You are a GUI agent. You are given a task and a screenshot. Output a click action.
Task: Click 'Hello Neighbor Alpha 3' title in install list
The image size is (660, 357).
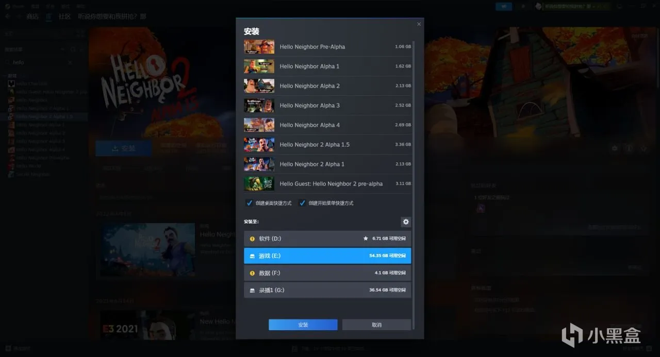[310, 105]
